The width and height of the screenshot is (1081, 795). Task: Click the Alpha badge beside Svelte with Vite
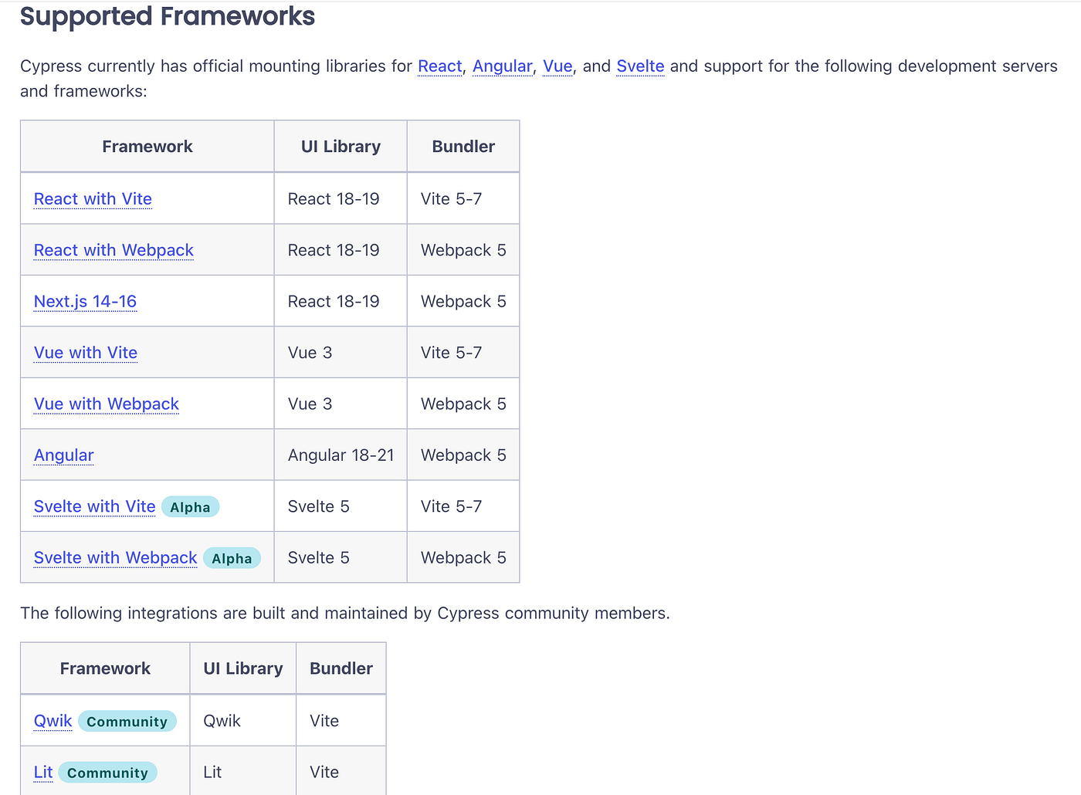(191, 507)
